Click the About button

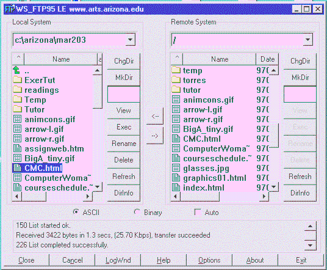[x=255, y=260]
